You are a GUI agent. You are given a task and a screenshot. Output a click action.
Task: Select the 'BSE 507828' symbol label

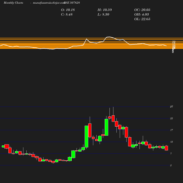pos(72,3)
